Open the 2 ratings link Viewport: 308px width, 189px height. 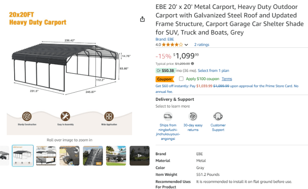pos(201,45)
